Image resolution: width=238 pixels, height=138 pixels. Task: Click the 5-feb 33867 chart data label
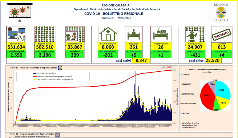point(166,67)
